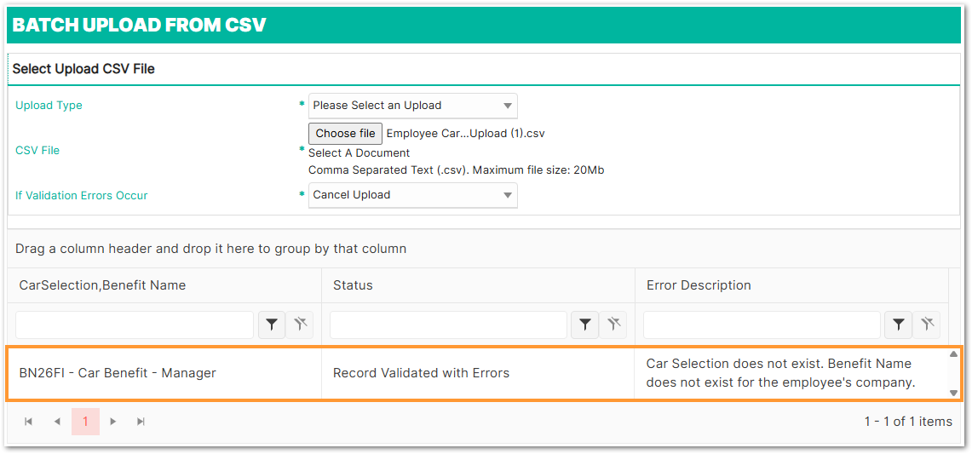The width and height of the screenshot is (972, 454).
Task: Go to next page of results
Action: click(113, 422)
